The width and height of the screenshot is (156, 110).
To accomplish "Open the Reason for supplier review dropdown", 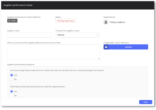I will 78,35.
